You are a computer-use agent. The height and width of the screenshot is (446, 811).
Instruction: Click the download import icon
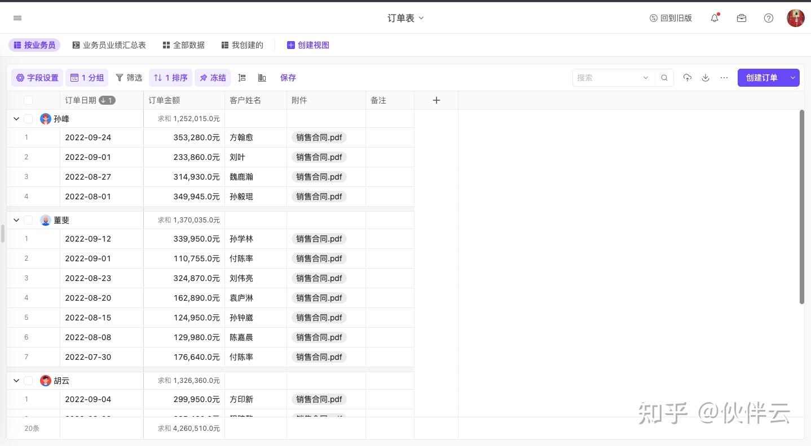click(706, 78)
